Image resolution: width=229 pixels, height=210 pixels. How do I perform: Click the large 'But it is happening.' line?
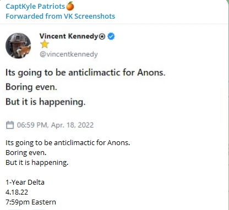[46, 102]
